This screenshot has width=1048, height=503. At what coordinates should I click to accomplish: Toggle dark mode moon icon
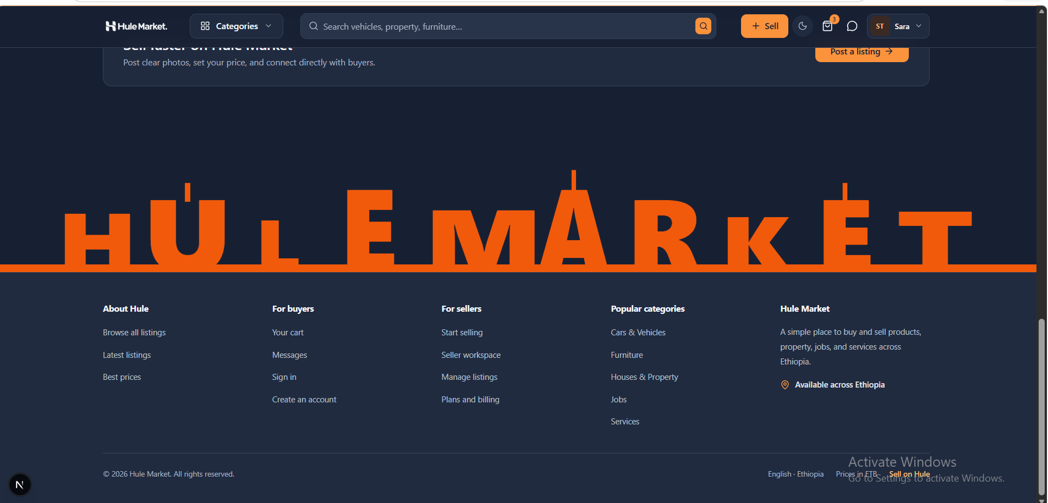803,26
